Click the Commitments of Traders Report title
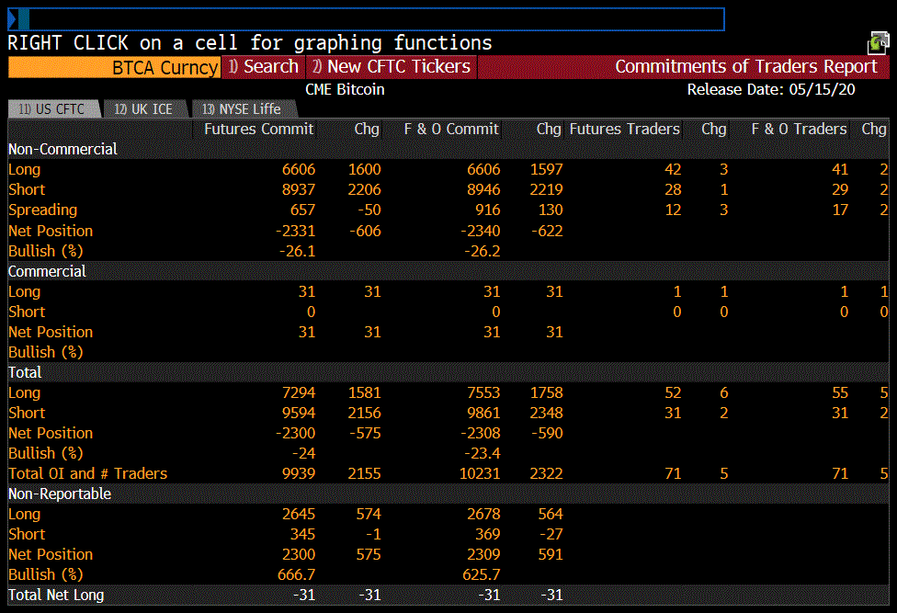 (746, 67)
